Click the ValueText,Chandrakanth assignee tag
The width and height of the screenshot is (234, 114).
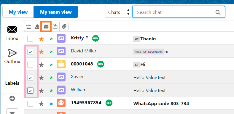(x=149, y=52)
